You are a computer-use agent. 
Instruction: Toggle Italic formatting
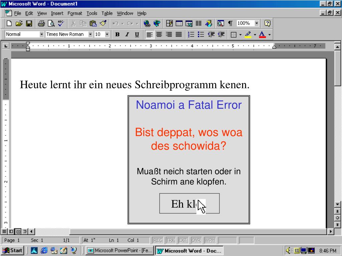coord(127,34)
